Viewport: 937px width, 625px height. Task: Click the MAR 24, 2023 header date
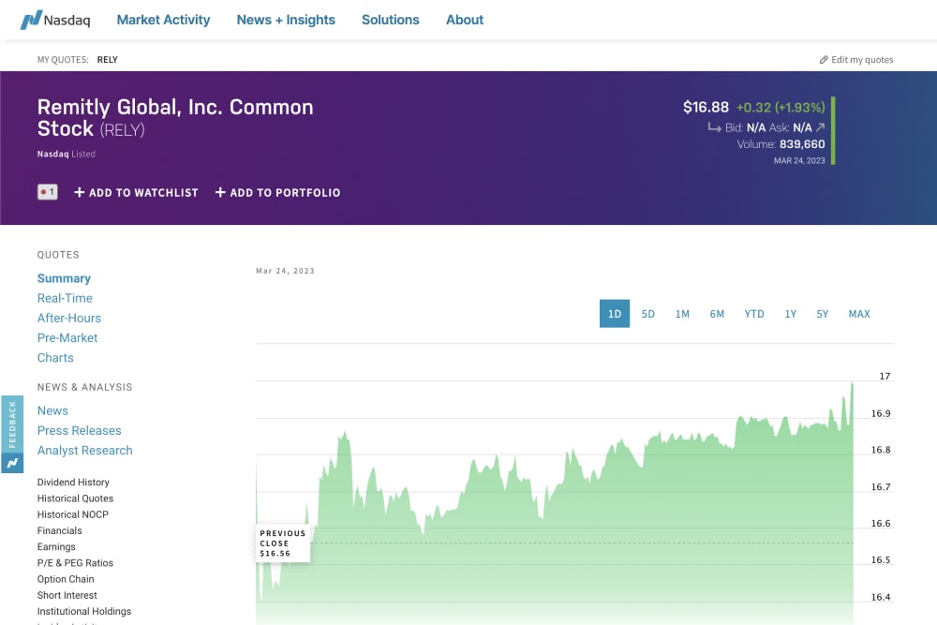coord(799,161)
